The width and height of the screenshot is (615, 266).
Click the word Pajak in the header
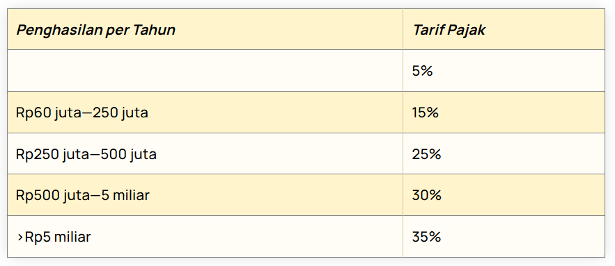point(465,30)
